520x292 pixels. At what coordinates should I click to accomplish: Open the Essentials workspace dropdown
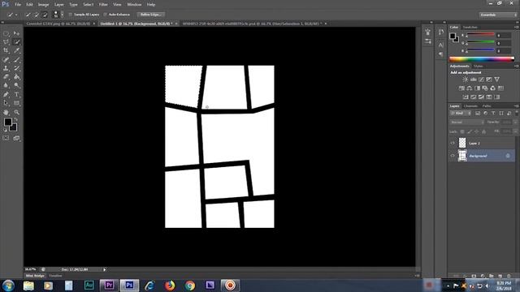click(498, 15)
